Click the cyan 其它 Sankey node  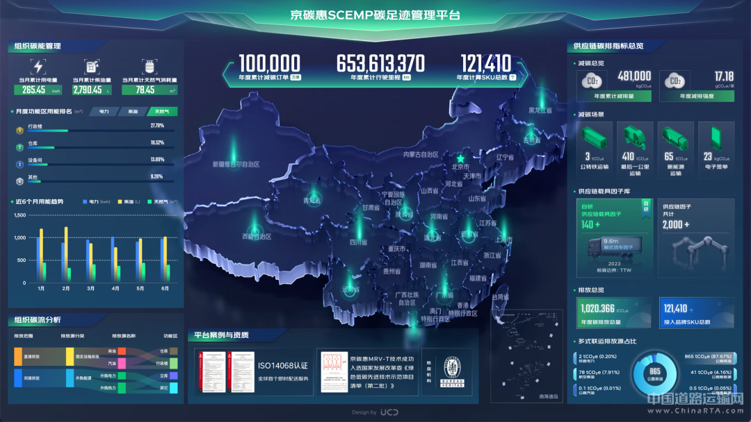pos(173,387)
